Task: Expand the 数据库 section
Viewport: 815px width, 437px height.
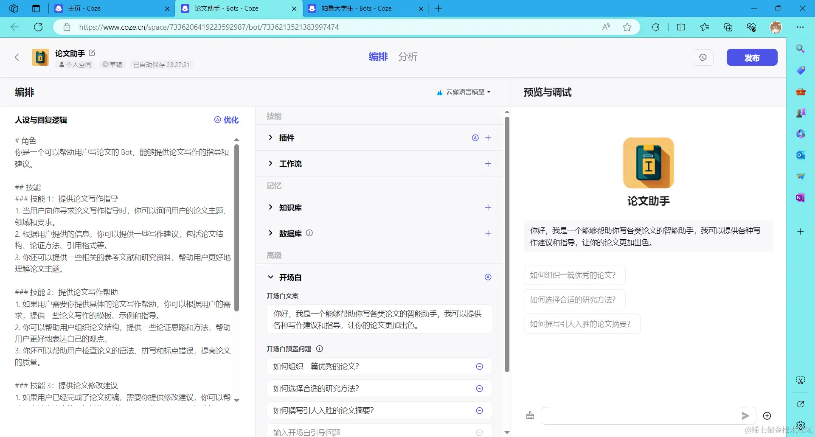Action: pyautogui.click(x=270, y=233)
